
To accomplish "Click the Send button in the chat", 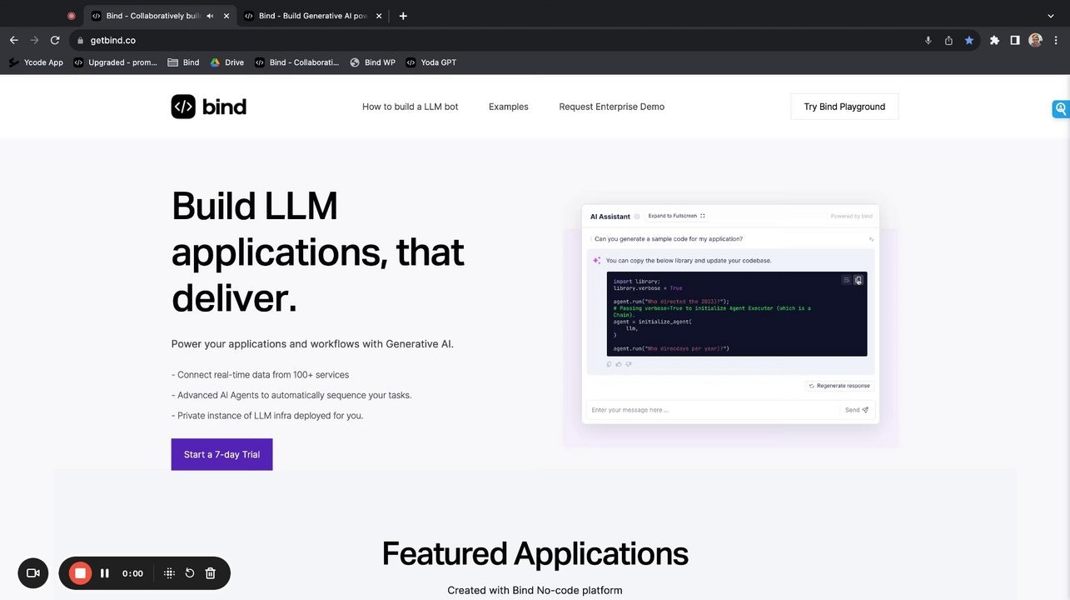I will click(857, 410).
